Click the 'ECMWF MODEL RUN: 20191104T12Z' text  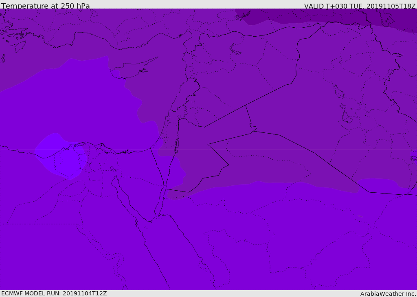point(54,293)
